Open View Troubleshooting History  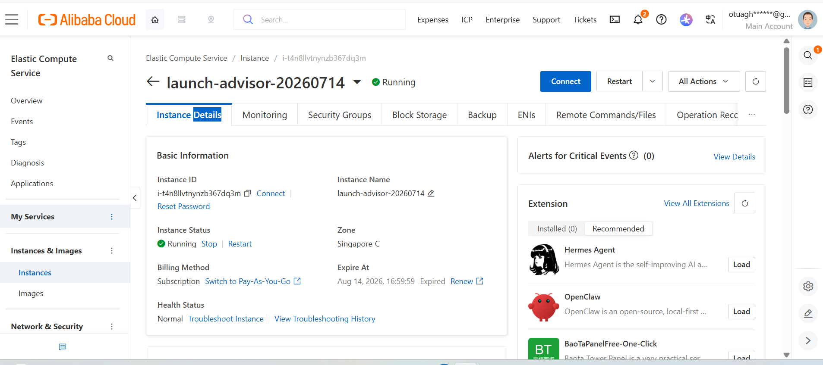325,319
